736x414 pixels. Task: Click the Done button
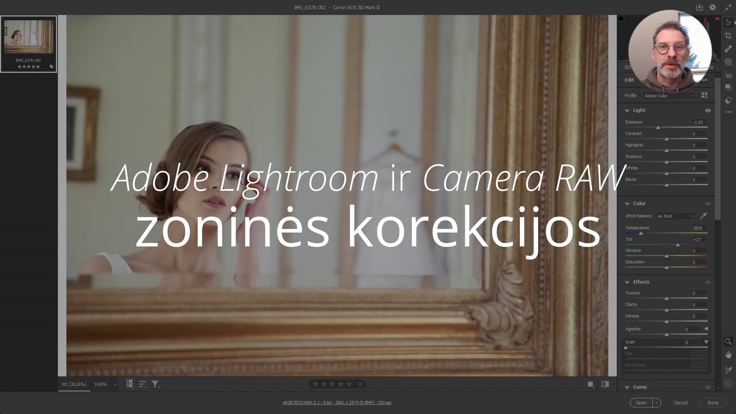click(713, 402)
